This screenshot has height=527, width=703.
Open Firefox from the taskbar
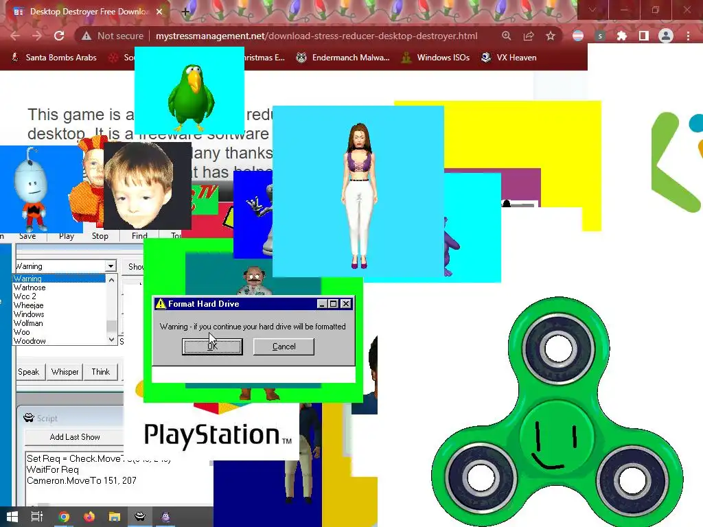coord(89,517)
